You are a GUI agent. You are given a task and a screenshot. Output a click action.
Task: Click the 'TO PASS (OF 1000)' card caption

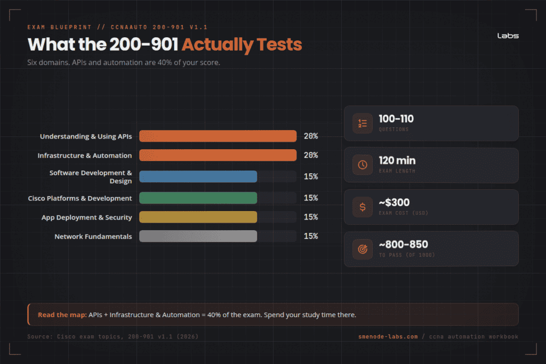pyautogui.click(x=407, y=255)
